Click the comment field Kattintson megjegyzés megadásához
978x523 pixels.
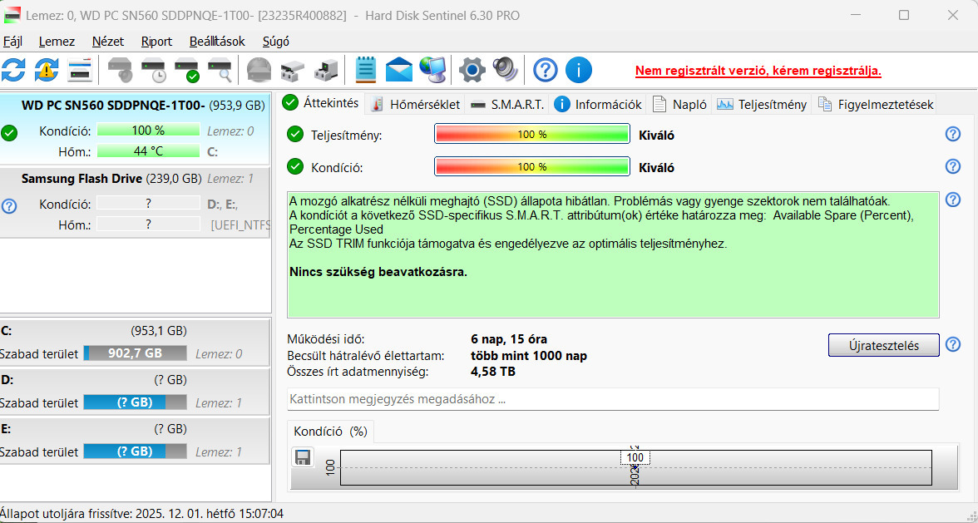coord(612,399)
